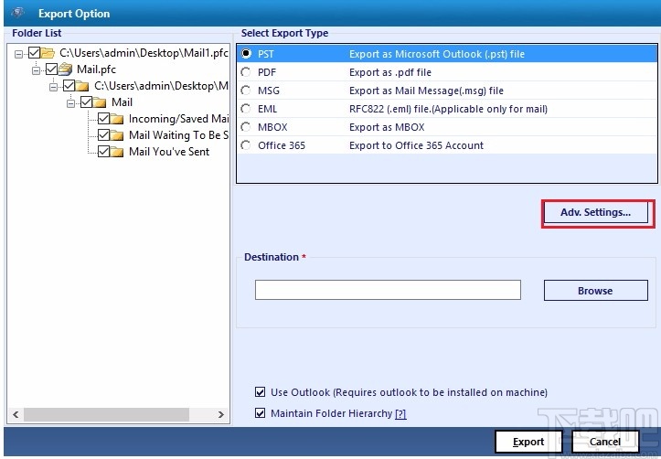The height and width of the screenshot is (459, 661).
Task: Uncheck the root C:\Users\admin\Desktop\Mail1.pfc checkbox
Action: click(34, 53)
